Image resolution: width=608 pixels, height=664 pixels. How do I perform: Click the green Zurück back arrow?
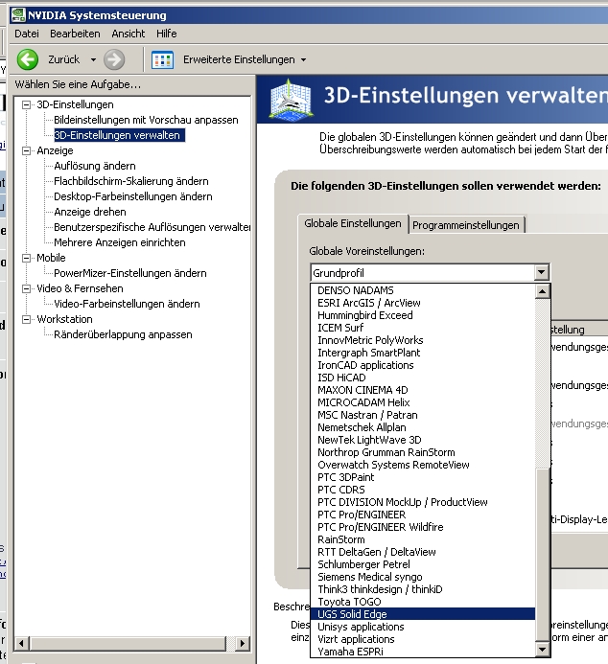pos(28,59)
